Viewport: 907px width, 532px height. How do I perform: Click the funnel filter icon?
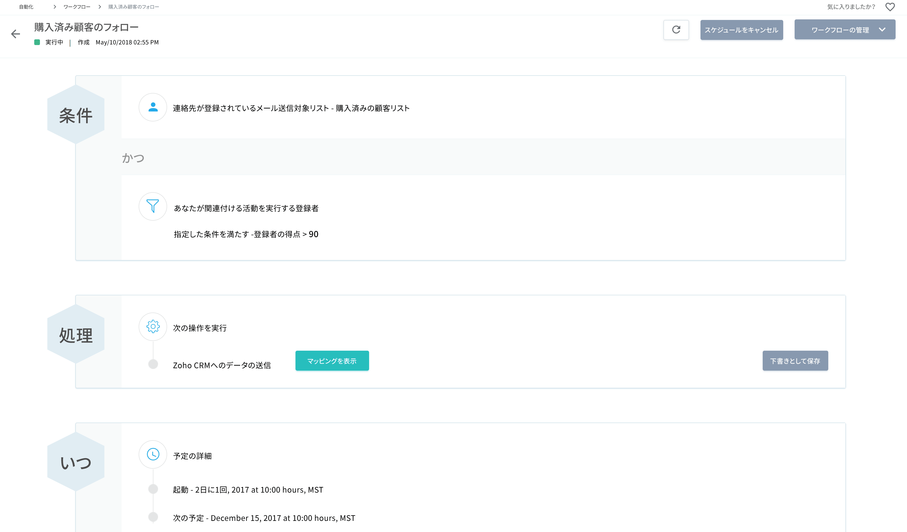[153, 206]
